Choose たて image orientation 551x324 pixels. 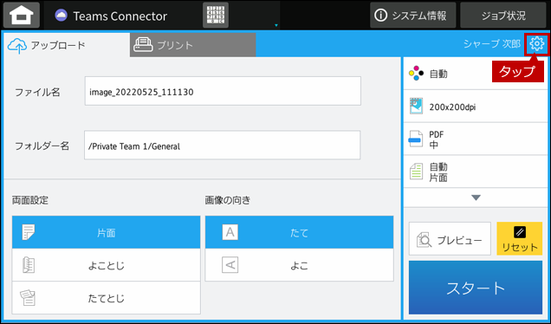300,232
